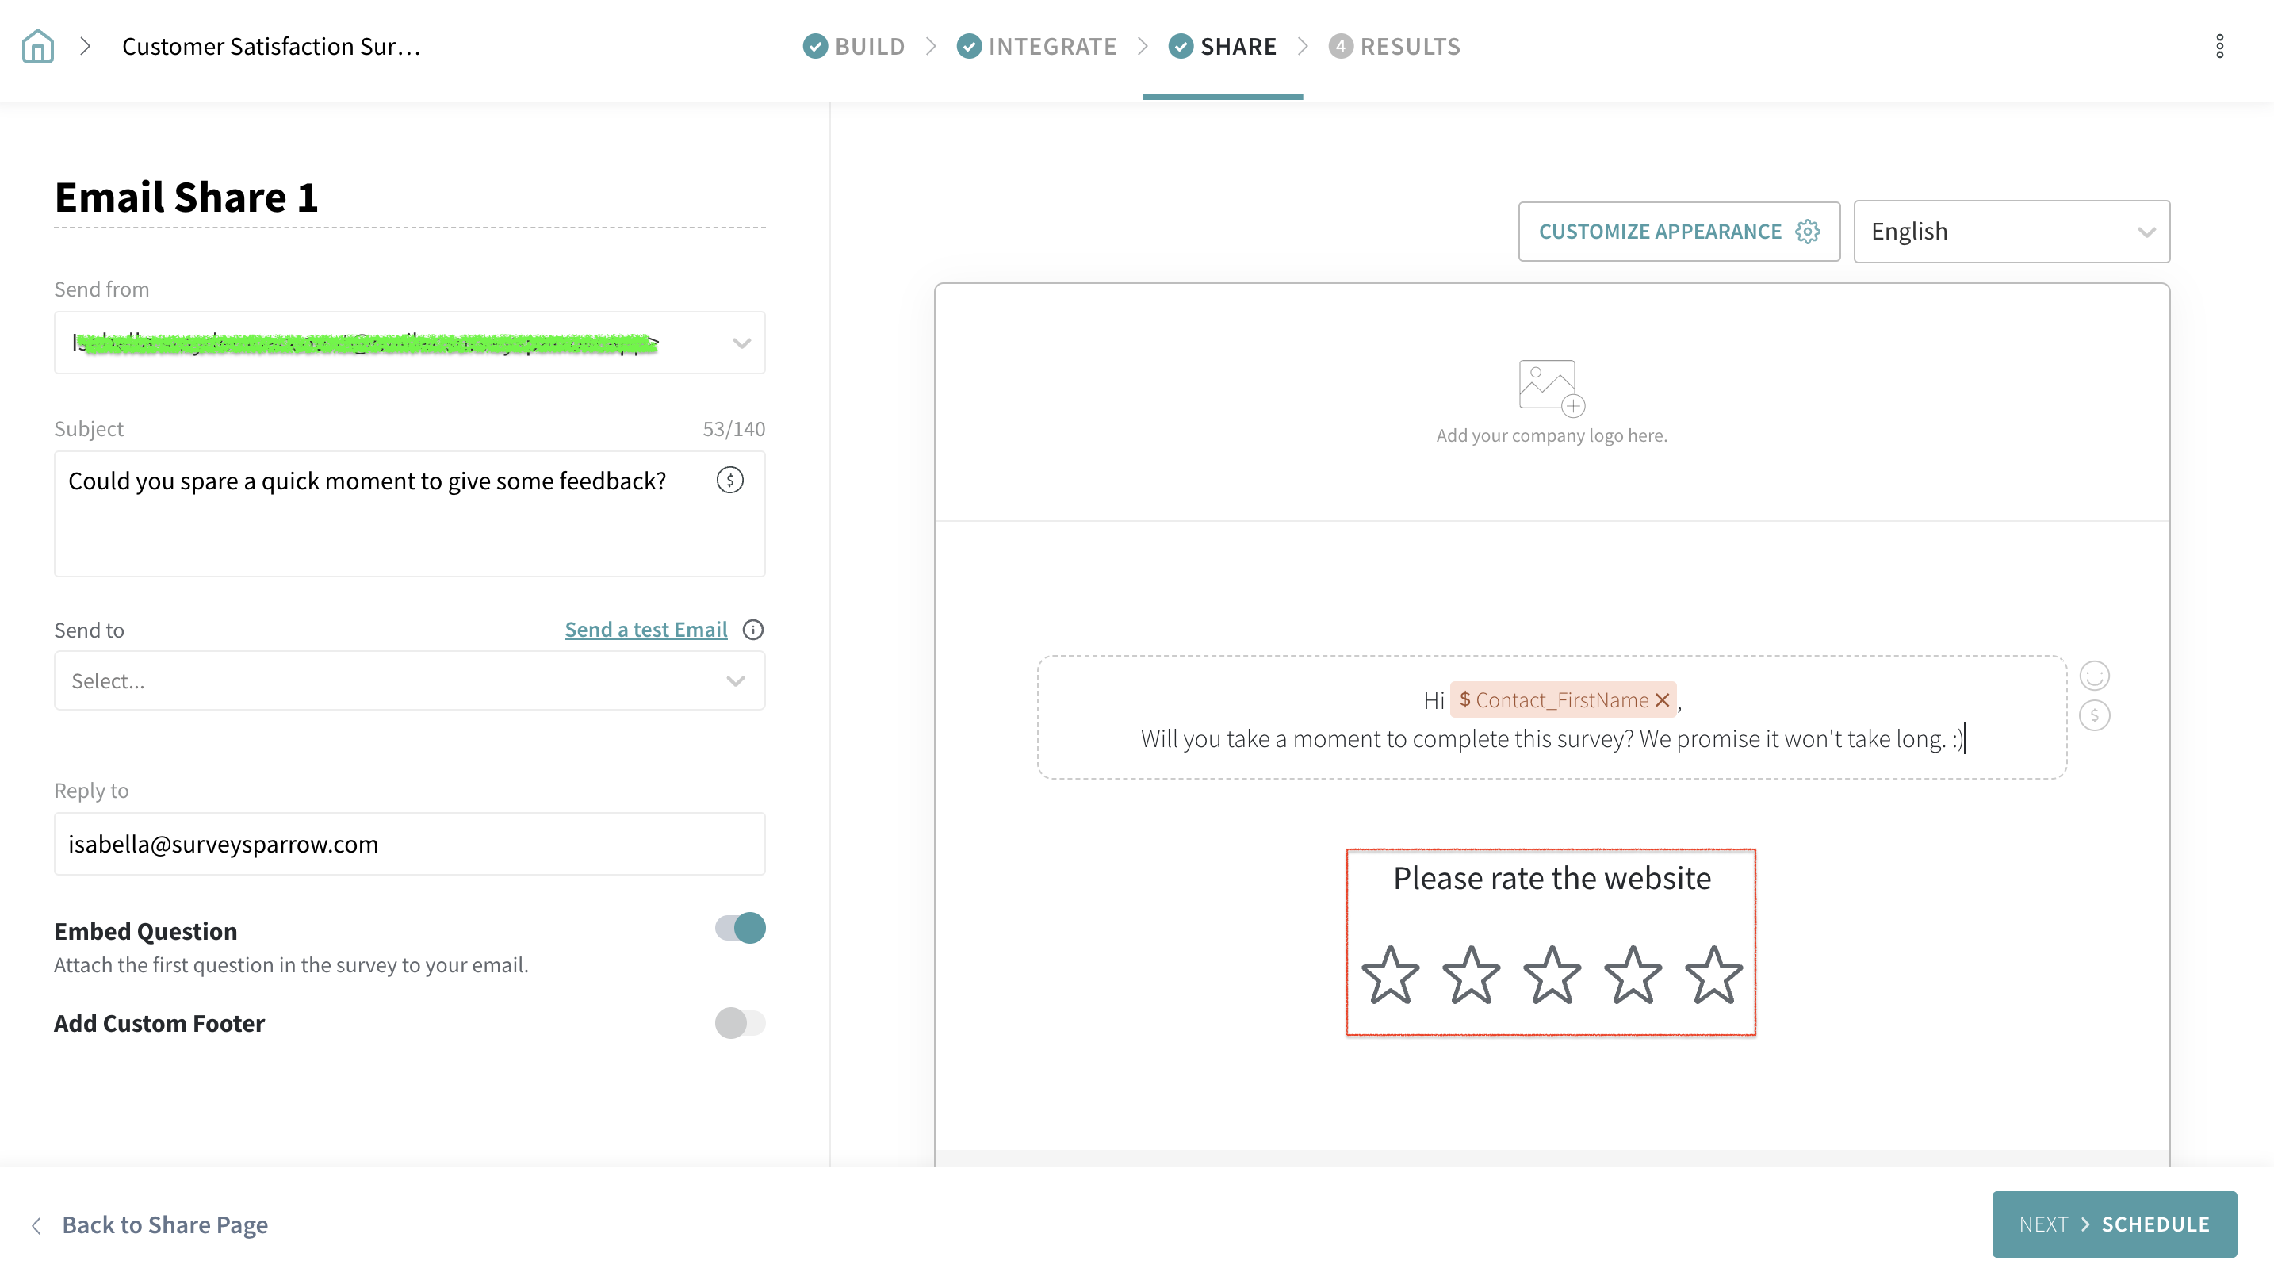Enable the Add Custom Footer toggle
Viewport: 2274px width, 1280px height.
click(x=740, y=1023)
